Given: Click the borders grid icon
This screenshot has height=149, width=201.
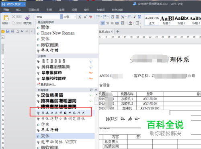Looking at the screenshot, I should click(x=137, y=23).
